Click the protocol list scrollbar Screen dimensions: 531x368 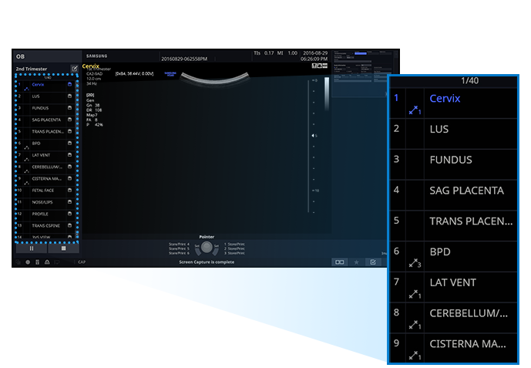pos(76,154)
